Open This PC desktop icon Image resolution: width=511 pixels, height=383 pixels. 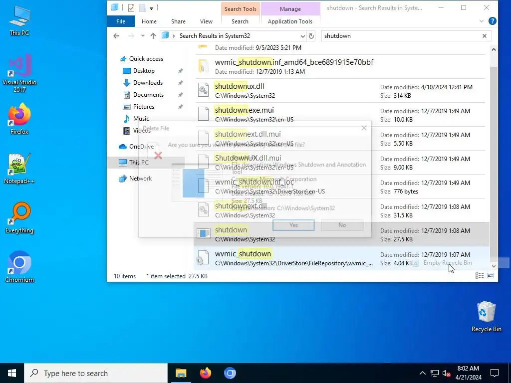[x=19, y=20]
